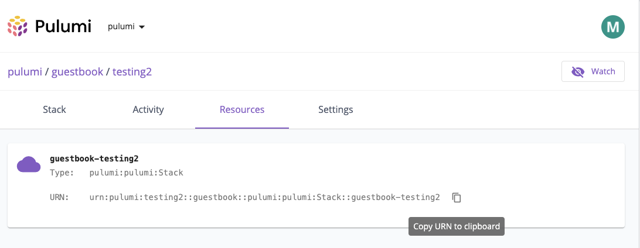The width and height of the screenshot is (640, 248).
Task: Open the guestbook breadcrumb link
Action: coord(77,72)
